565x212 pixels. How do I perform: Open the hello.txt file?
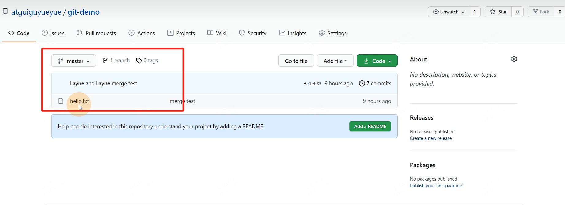pos(79,101)
